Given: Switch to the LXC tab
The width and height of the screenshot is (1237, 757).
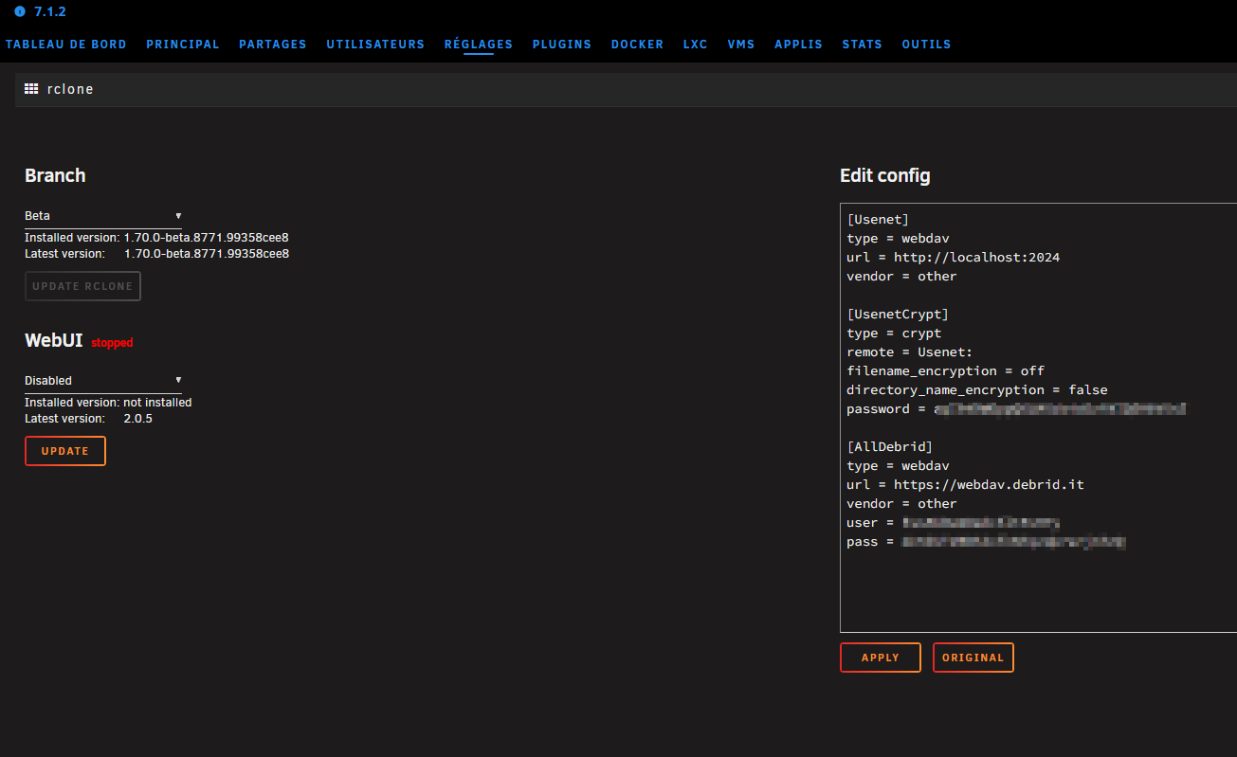Looking at the screenshot, I should (695, 45).
